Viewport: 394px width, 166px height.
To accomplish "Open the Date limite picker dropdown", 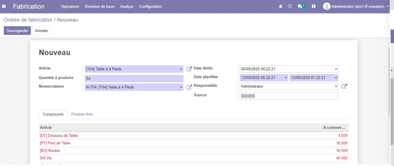I will pyautogui.click(x=336, y=70).
